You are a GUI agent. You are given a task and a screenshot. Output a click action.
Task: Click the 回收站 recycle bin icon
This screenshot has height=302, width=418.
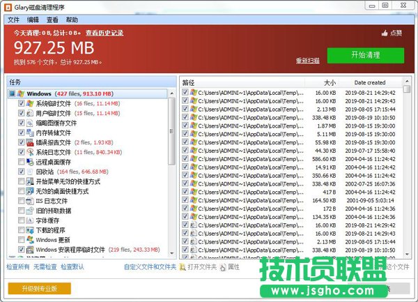pyautogui.click(x=30, y=172)
